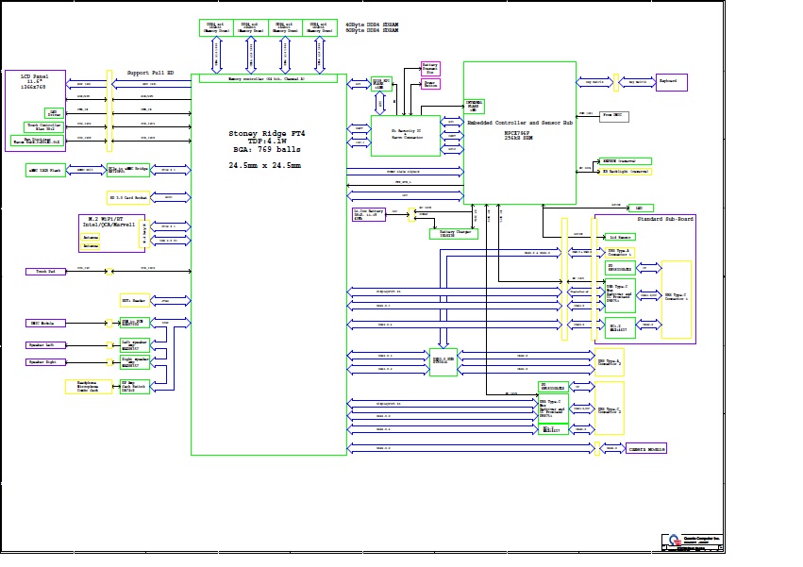The height and width of the screenshot is (567, 803).
Task: Click the Support Full HD label
Action: pos(150,73)
